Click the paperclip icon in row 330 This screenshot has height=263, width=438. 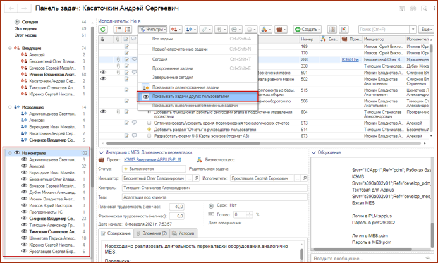[118, 66]
